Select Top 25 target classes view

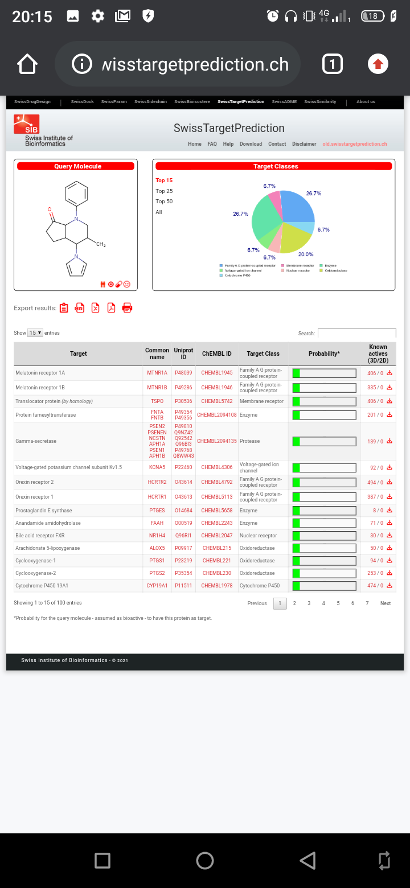coord(164,191)
